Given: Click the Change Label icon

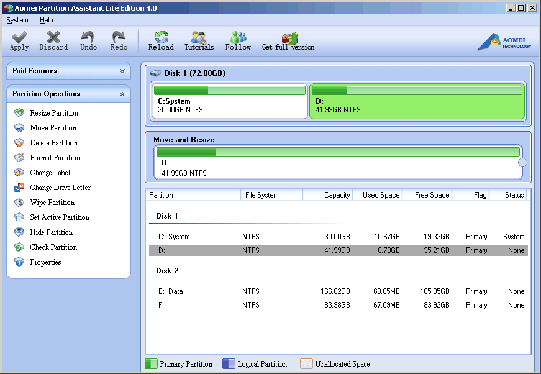Looking at the screenshot, I should [19, 172].
